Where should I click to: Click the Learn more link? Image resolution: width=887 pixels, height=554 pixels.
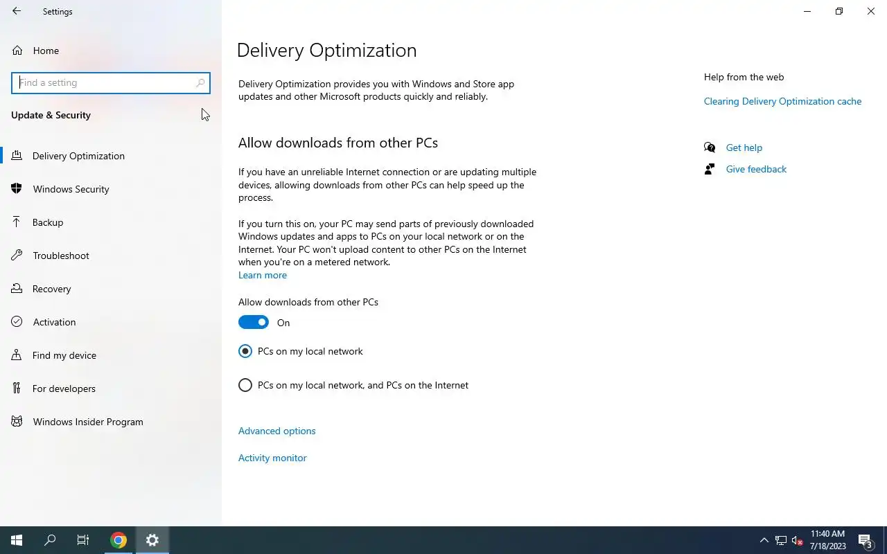pyautogui.click(x=263, y=275)
